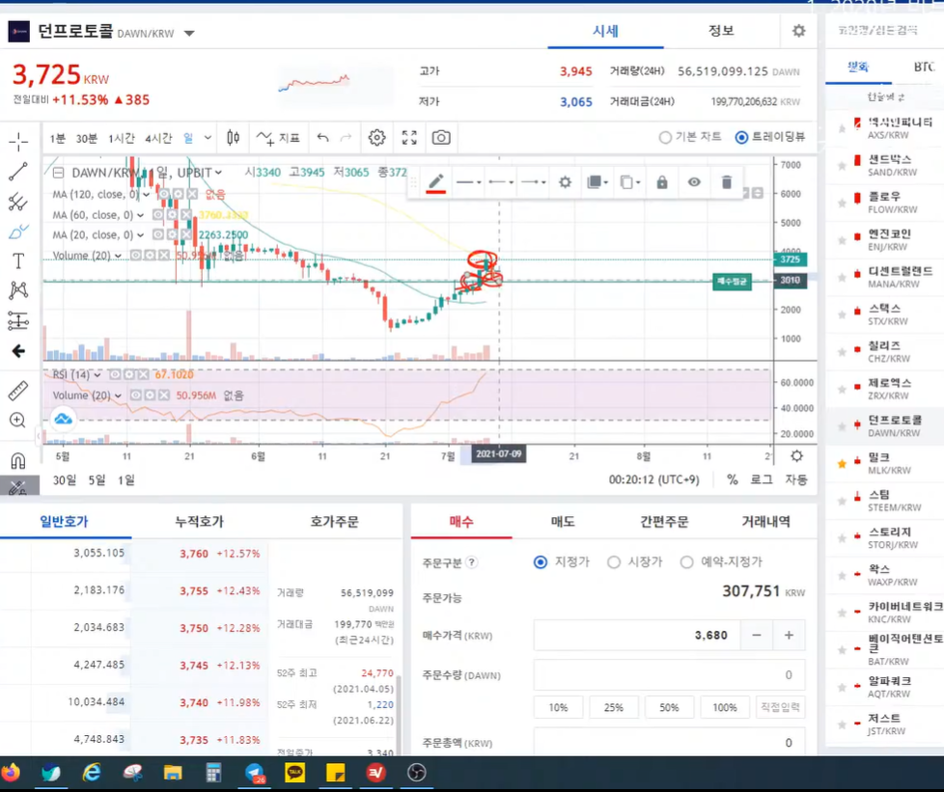944x792 pixels.
Task: Open Telegram from the taskbar
Action: (255, 773)
